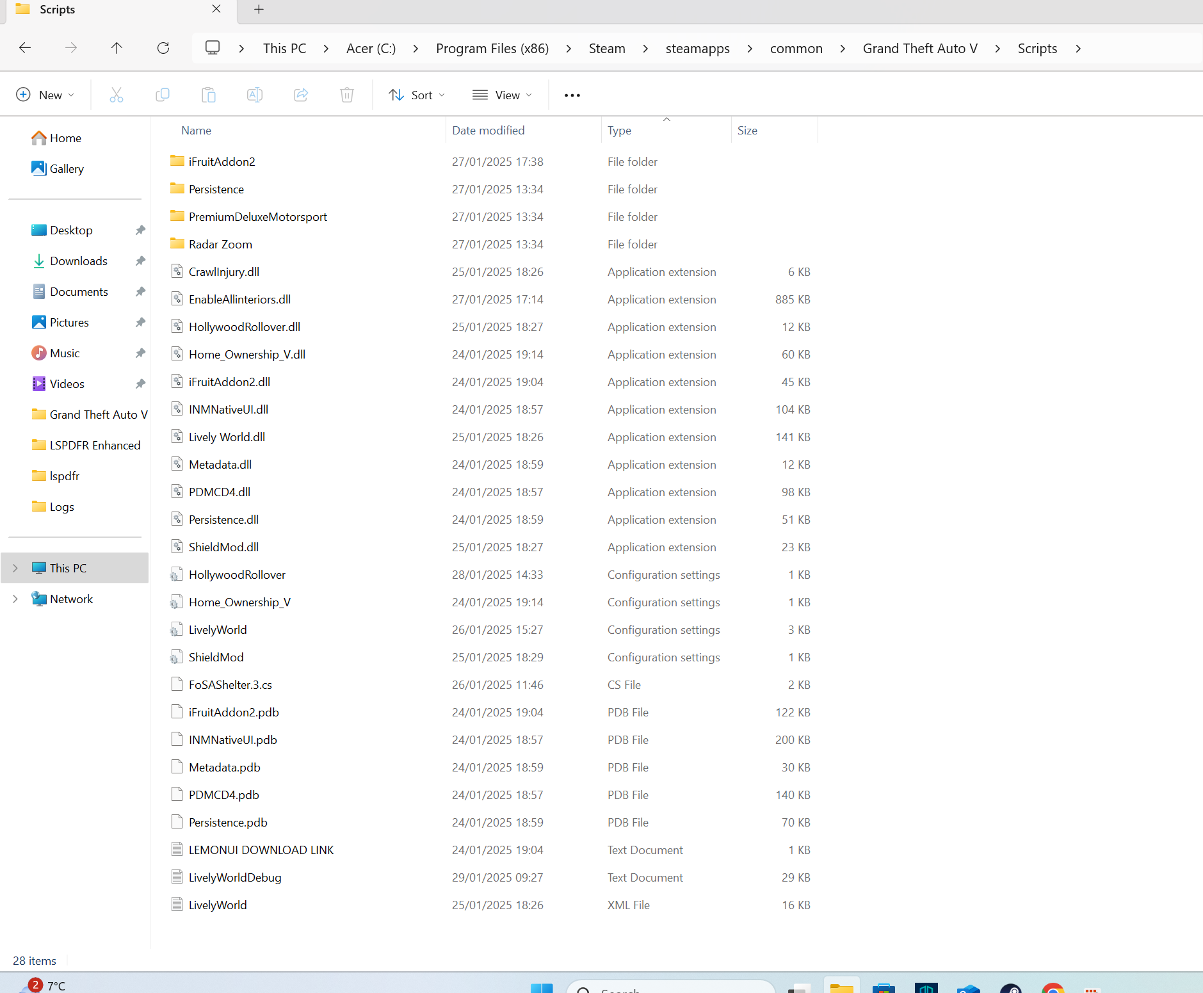Click the LEMONUI DOWNLOAD LINK document icon
The height and width of the screenshot is (993, 1203).
(x=177, y=850)
